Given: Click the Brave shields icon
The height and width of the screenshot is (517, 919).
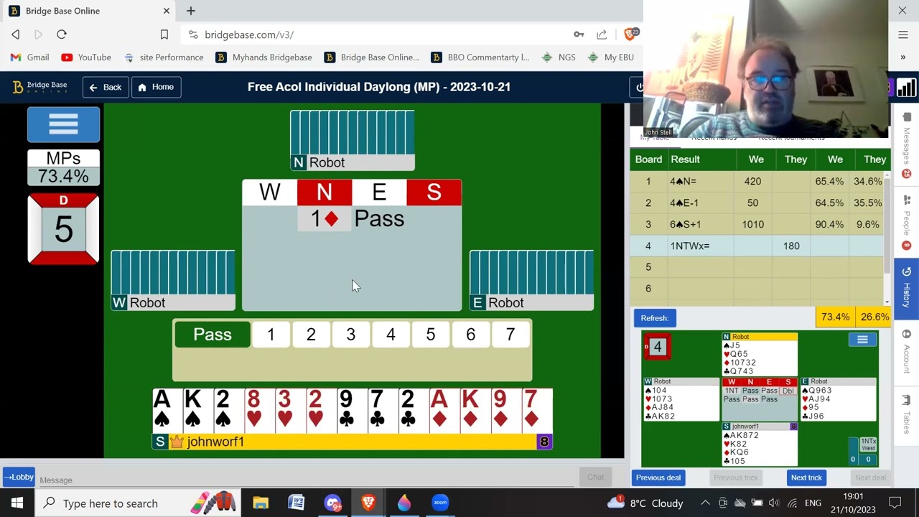Looking at the screenshot, I should (630, 34).
